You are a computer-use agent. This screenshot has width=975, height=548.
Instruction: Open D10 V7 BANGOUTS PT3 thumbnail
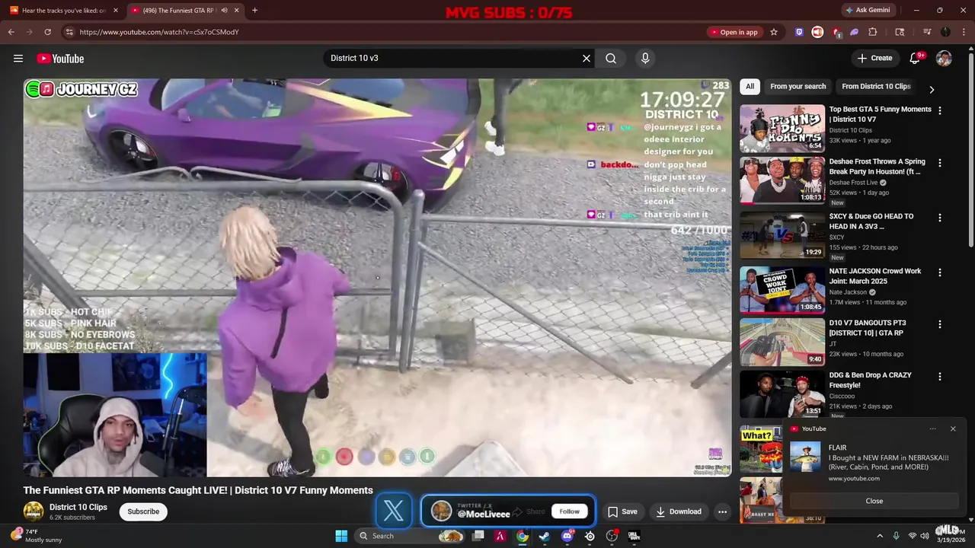(782, 342)
